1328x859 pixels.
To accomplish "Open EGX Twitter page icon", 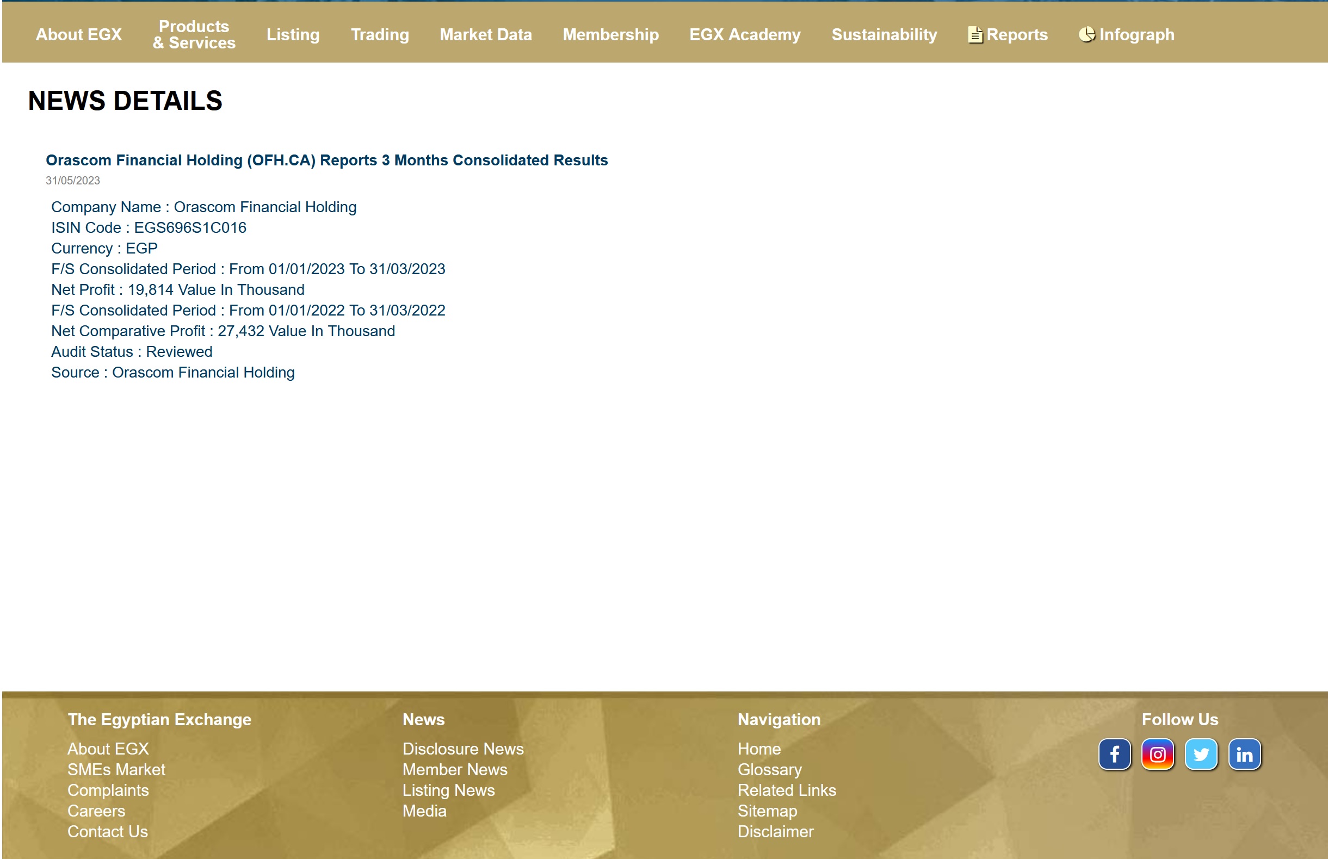I will tap(1200, 754).
